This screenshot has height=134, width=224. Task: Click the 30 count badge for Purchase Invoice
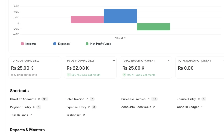pyautogui.click(x=154, y=99)
